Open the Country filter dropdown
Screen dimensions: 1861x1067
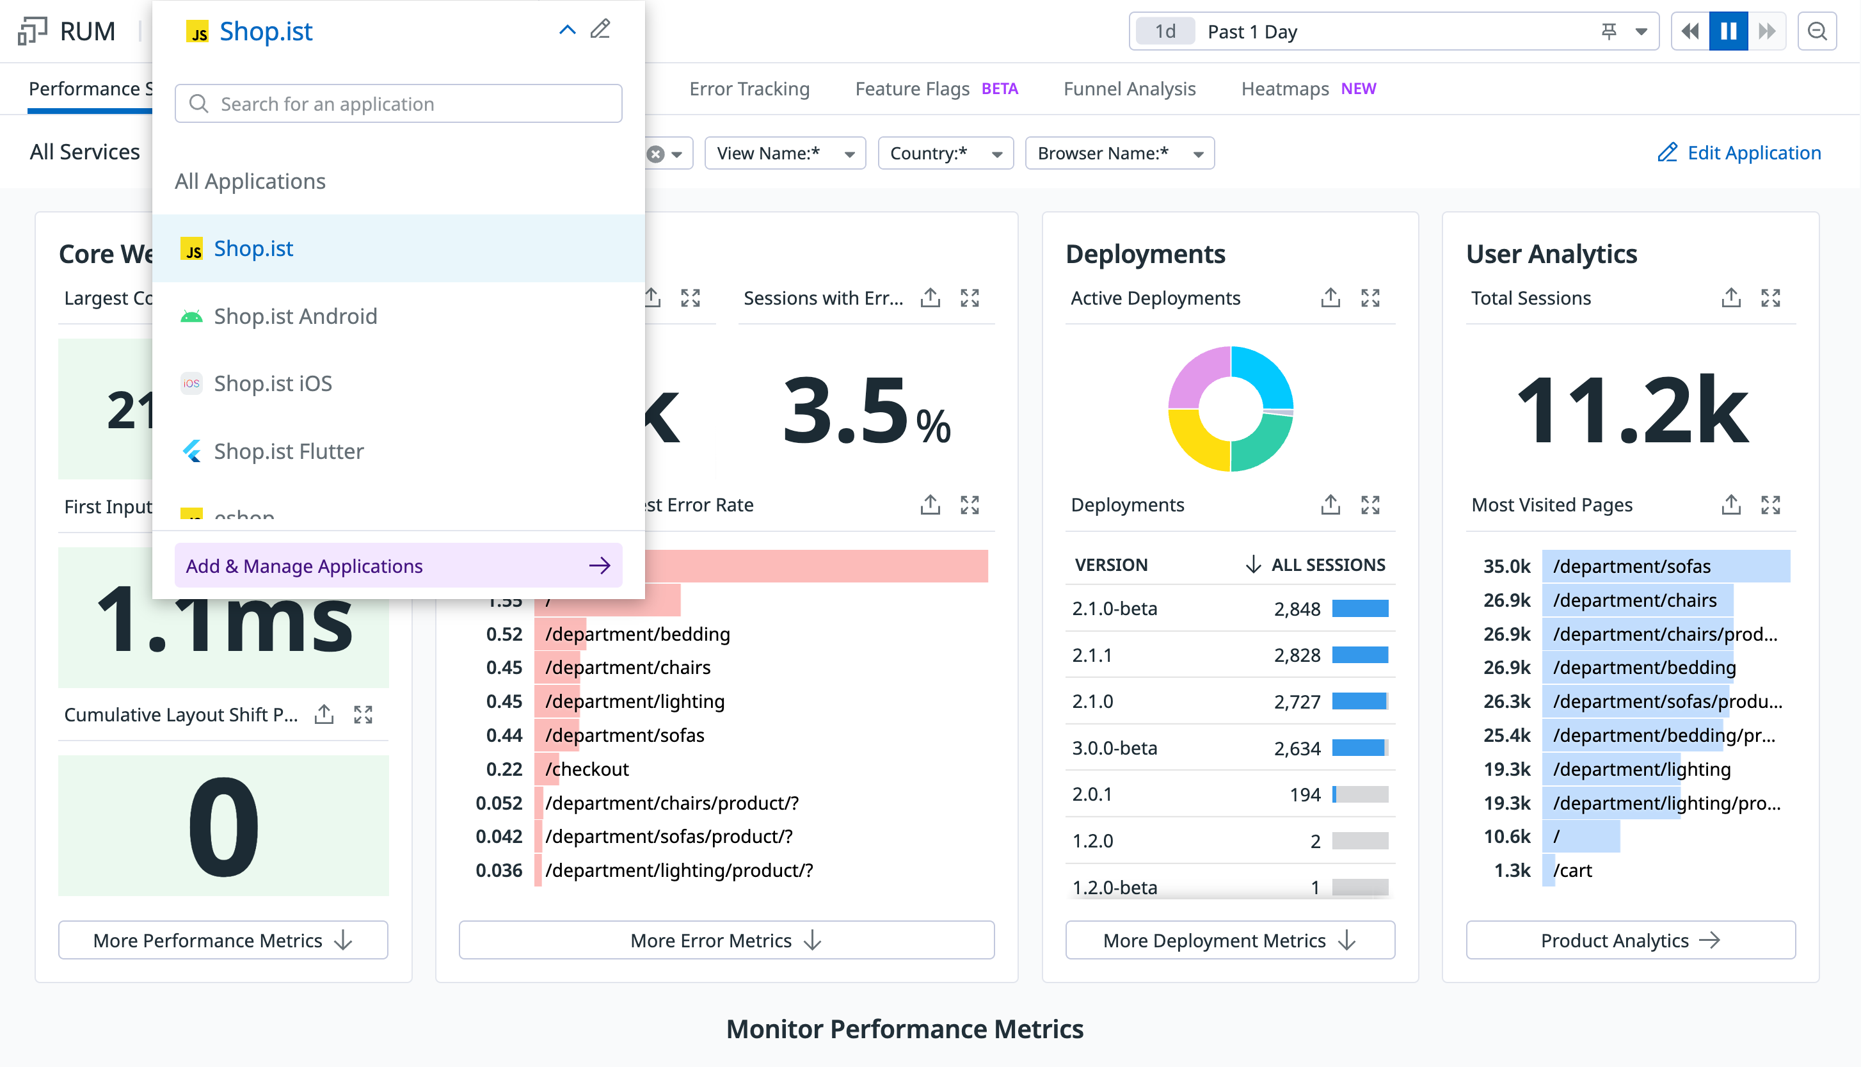[x=945, y=154]
